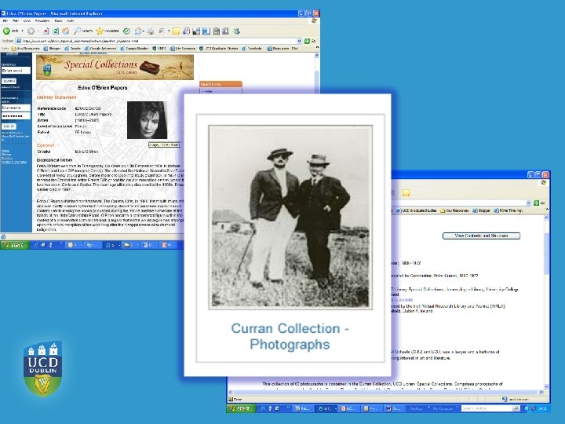Click yellow note icon in Edna O'Brien toolbar
This screenshot has height=424, width=565.
pyautogui.click(x=177, y=31)
